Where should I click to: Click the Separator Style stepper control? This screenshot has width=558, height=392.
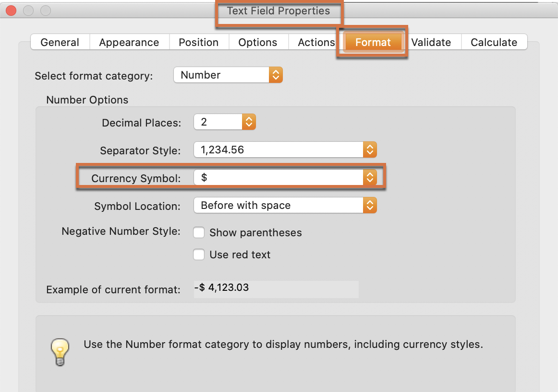pos(370,150)
